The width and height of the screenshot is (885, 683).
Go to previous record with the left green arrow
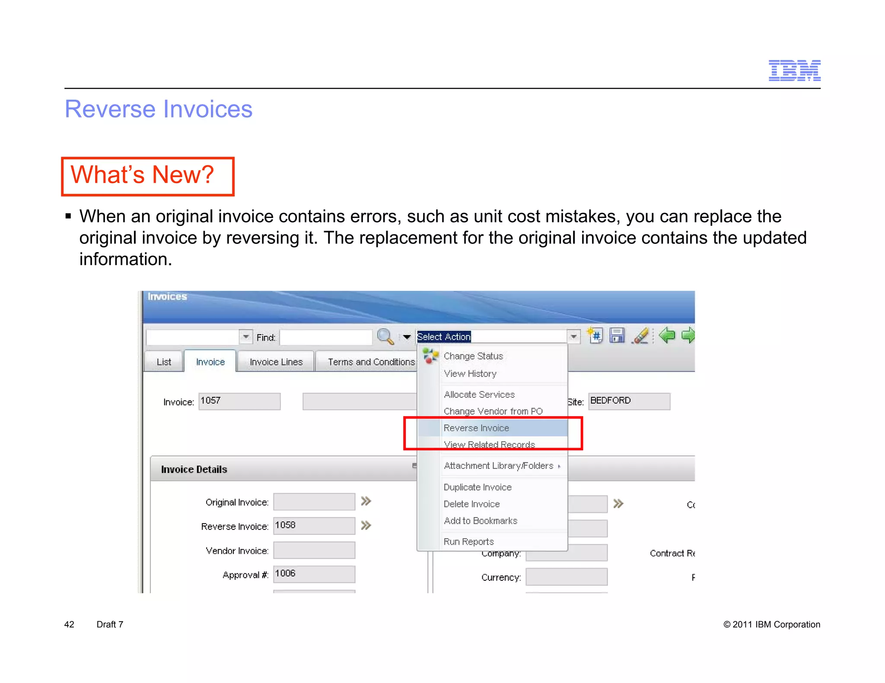[x=667, y=335]
